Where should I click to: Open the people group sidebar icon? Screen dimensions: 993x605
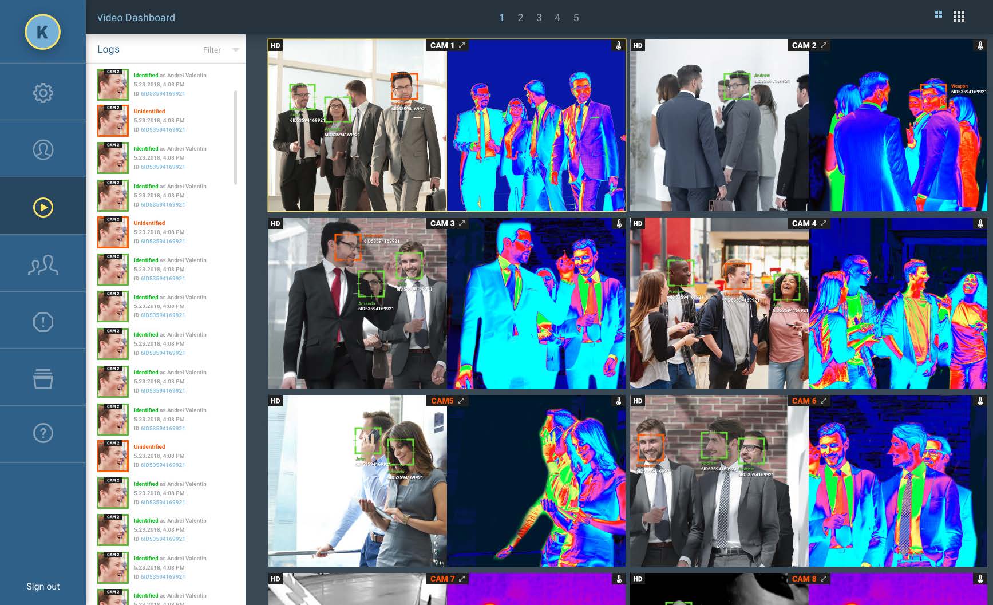43,265
